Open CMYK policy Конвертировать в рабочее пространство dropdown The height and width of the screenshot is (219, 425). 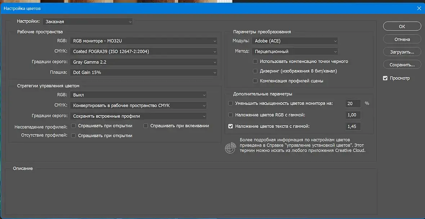138,106
